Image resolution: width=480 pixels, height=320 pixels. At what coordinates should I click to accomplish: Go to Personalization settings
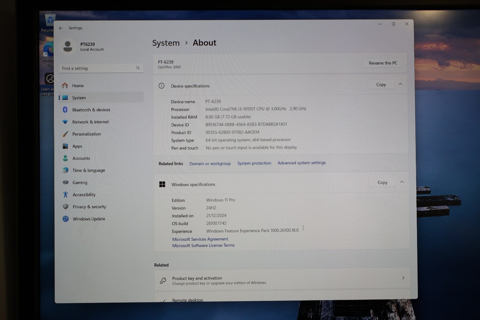point(101,134)
